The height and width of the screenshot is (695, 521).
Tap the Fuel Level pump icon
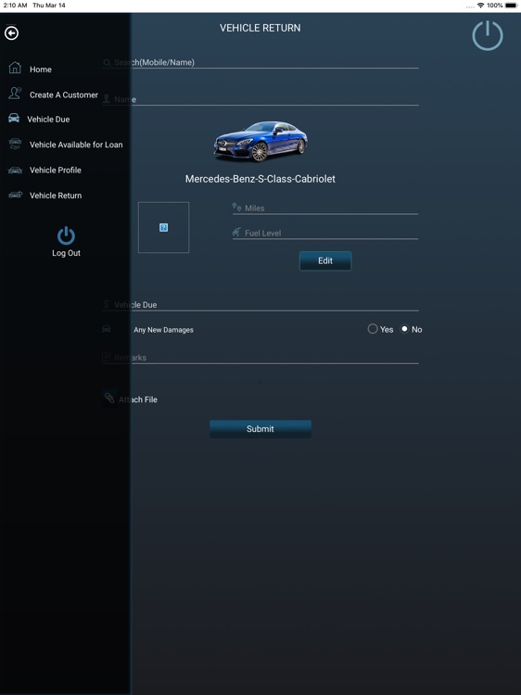236,232
